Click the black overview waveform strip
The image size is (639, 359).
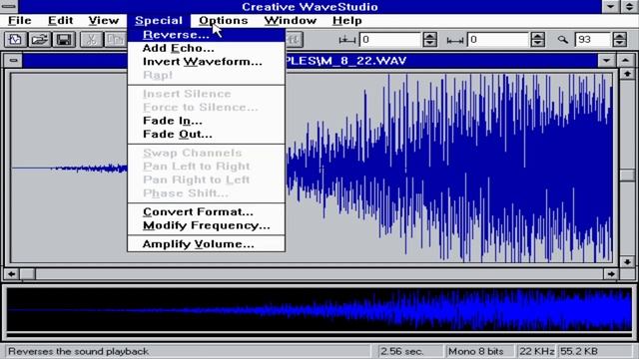click(x=319, y=310)
